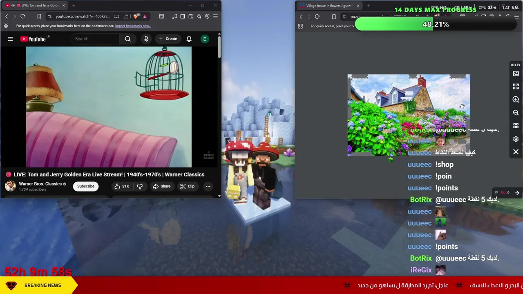Bookmark the puzzle page
This screenshot has height=294, width=523.
click(334, 17)
